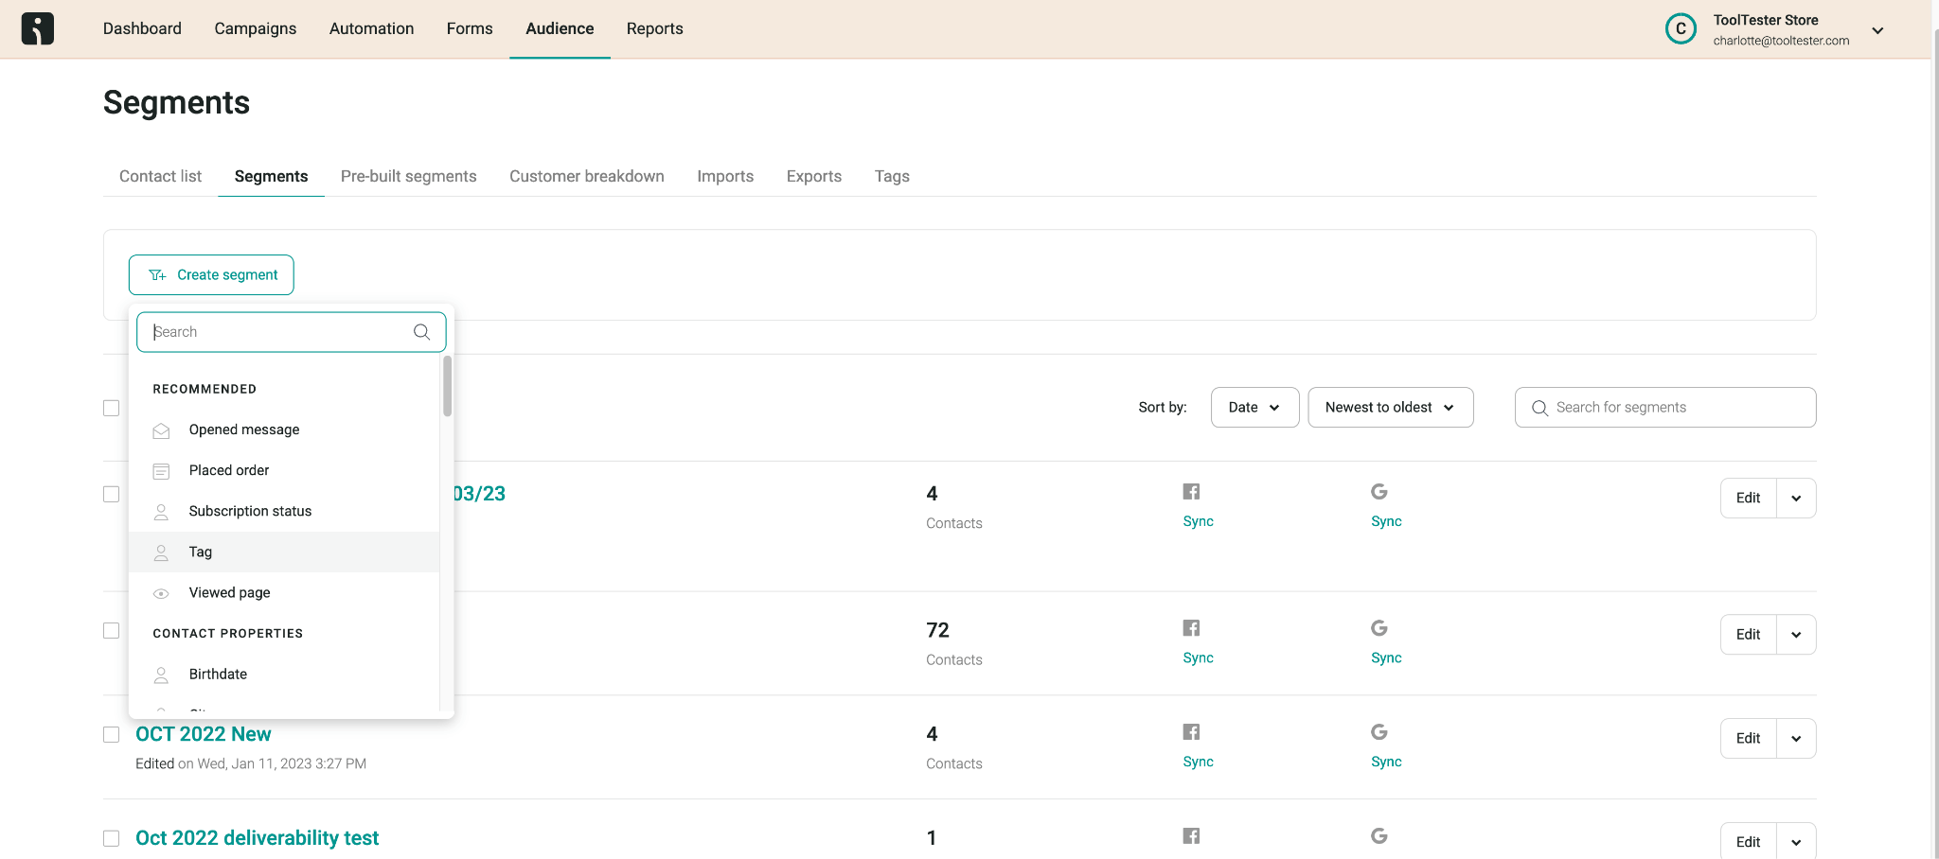1939x859 pixels.
Task: Click the eye icon beside Viewed page
Action: click(x=161, y=593)
